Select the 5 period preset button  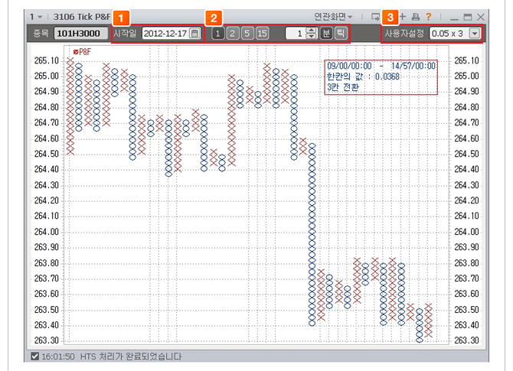click(247, 33)
